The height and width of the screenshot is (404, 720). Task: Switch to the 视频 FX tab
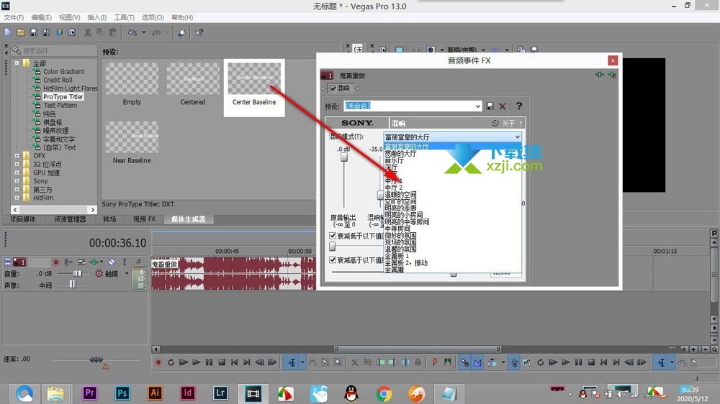pos(144,219)
